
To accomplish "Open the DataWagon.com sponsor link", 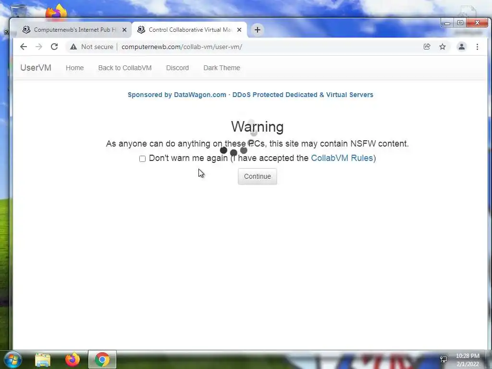I will (250, 95).
